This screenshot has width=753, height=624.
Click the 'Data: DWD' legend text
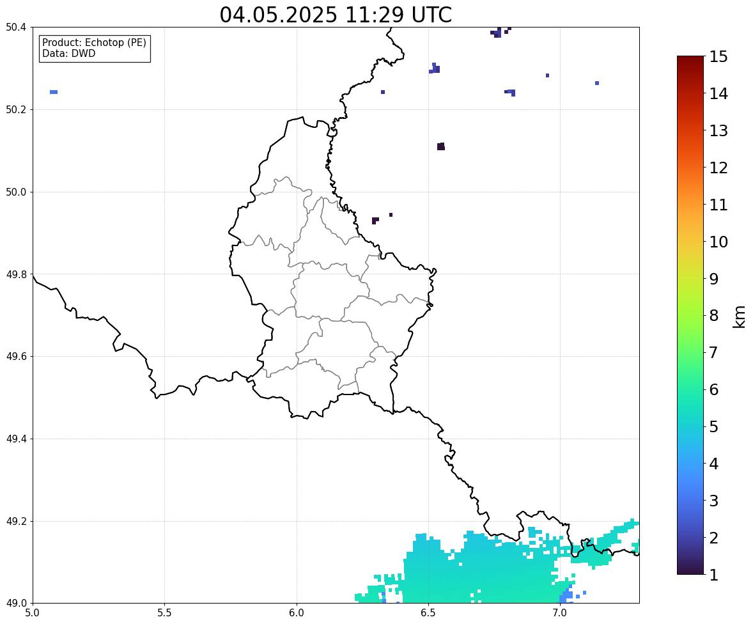(x=68, y=53)
